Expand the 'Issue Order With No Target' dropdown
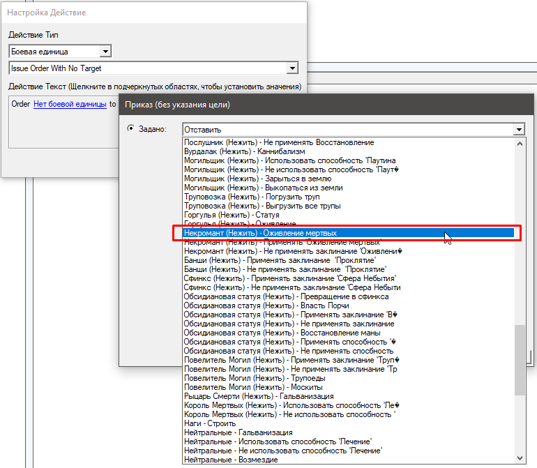This screenshot has height=468, width=537. 292,68
